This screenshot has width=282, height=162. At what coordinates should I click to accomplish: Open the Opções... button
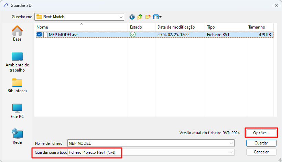pos(261,133)
